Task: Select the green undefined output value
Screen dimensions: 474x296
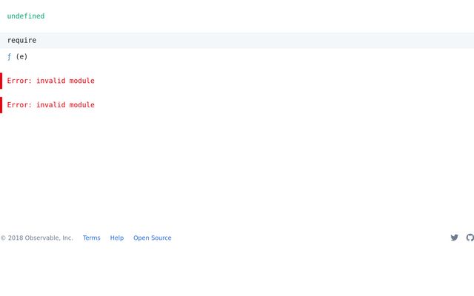Action: point(26,16)
